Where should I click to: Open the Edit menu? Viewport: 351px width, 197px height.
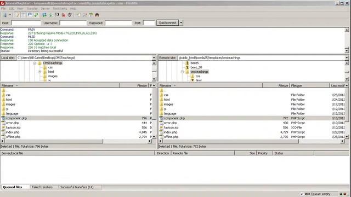11,9
